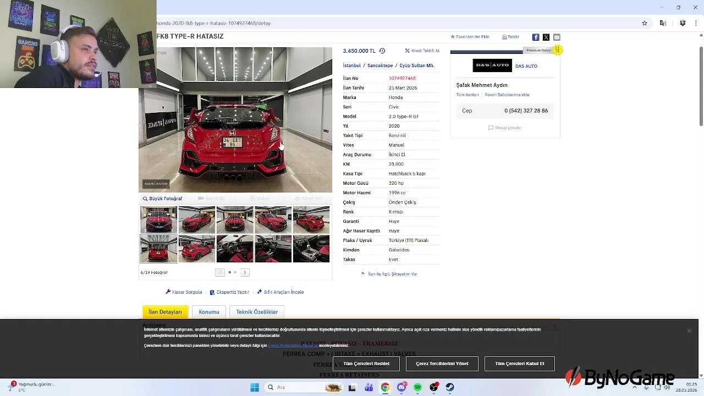
Task: Select the fourth thumbnail in top row
Action: (x=273, y=219)
